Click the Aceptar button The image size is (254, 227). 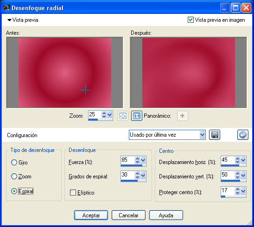tap(91, 215)
